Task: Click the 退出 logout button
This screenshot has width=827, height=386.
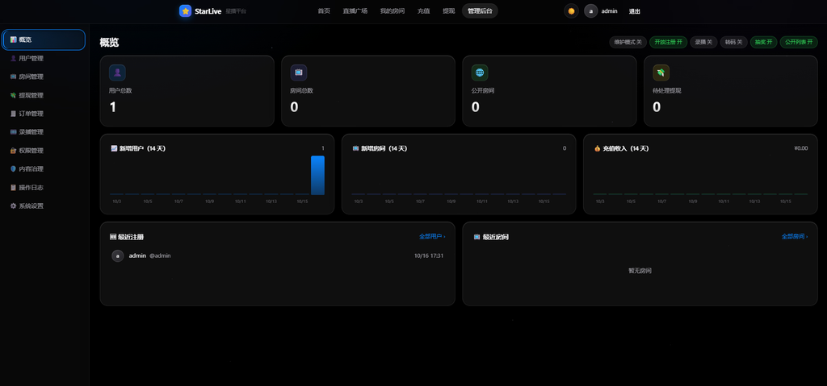Action: (635, 11)
